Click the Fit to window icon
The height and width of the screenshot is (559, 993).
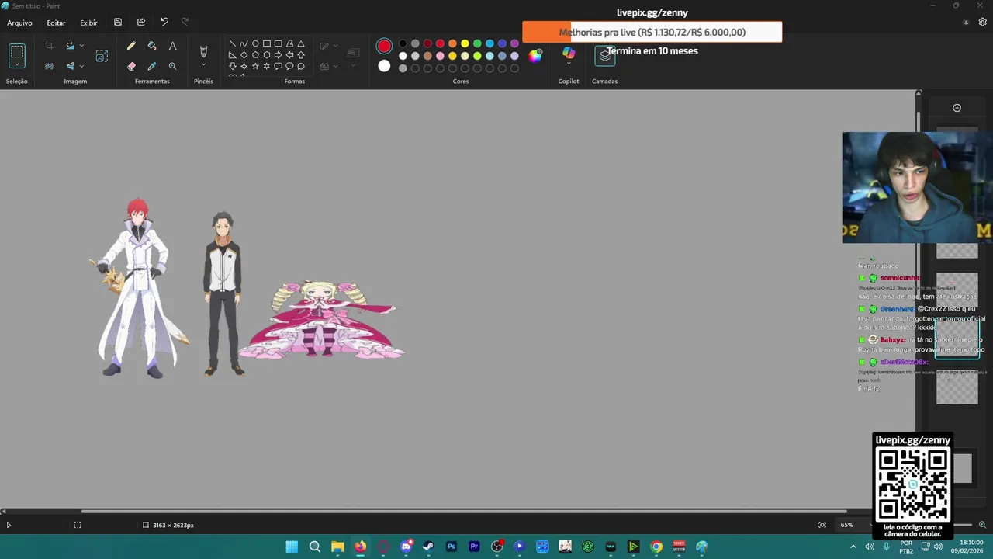822,525
